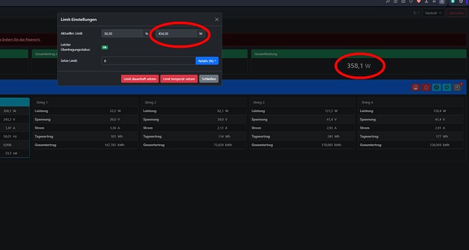Follow the 'ändern Sie das Passwort' link

pyautogui.click(x=20, y=39)
